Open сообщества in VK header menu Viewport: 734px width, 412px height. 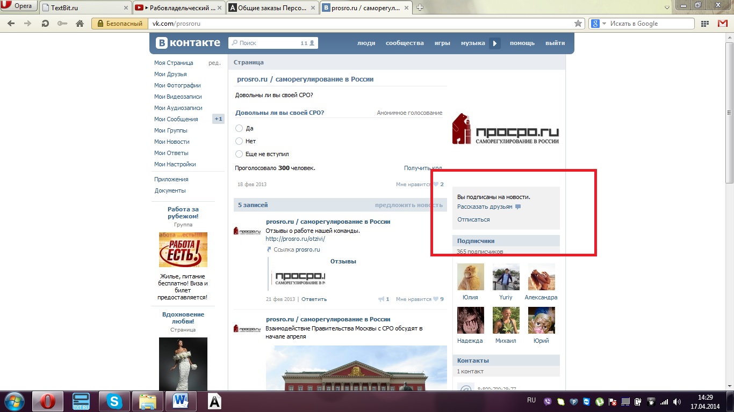405,43
